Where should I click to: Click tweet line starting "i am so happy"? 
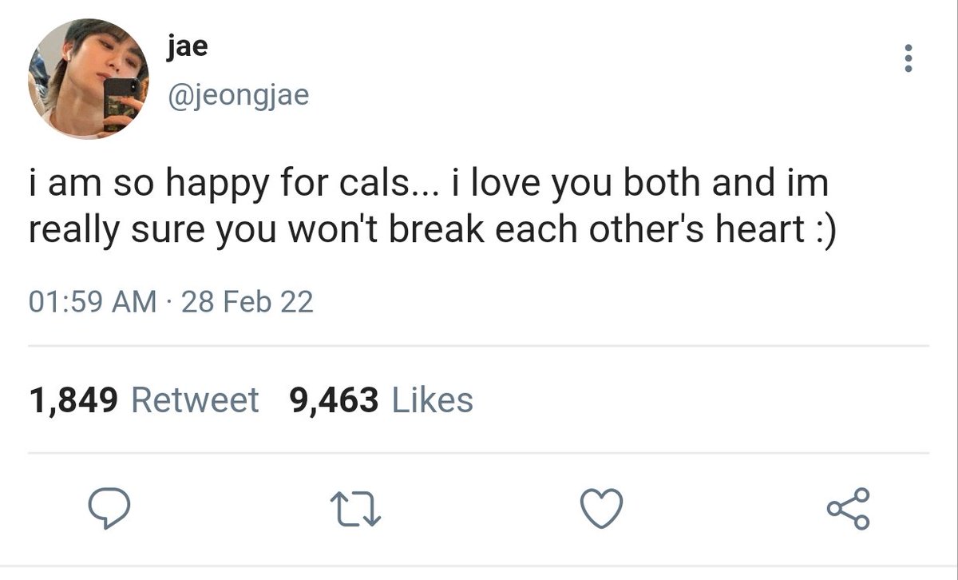point(429,185)
